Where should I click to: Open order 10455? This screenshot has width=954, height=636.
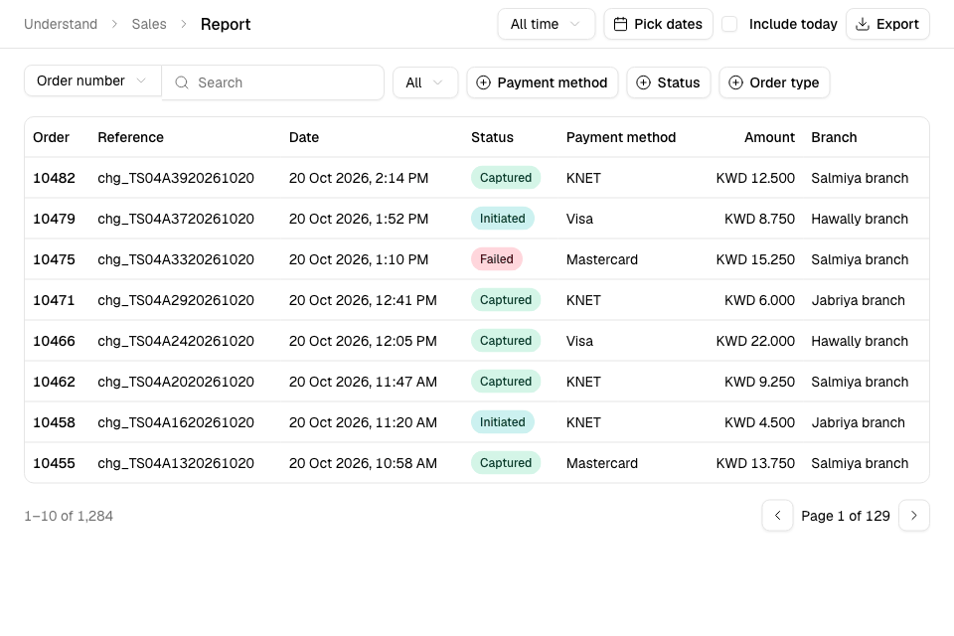[x=54, y=464]
